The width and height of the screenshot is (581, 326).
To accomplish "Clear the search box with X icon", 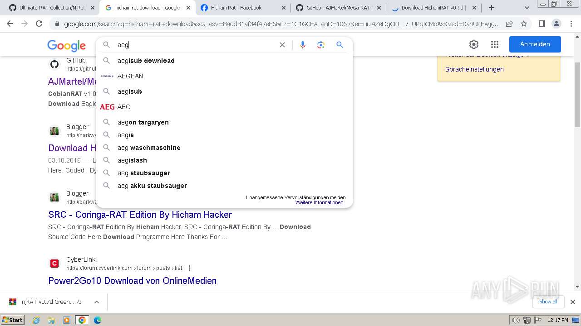I will click(x=282, y=45).
